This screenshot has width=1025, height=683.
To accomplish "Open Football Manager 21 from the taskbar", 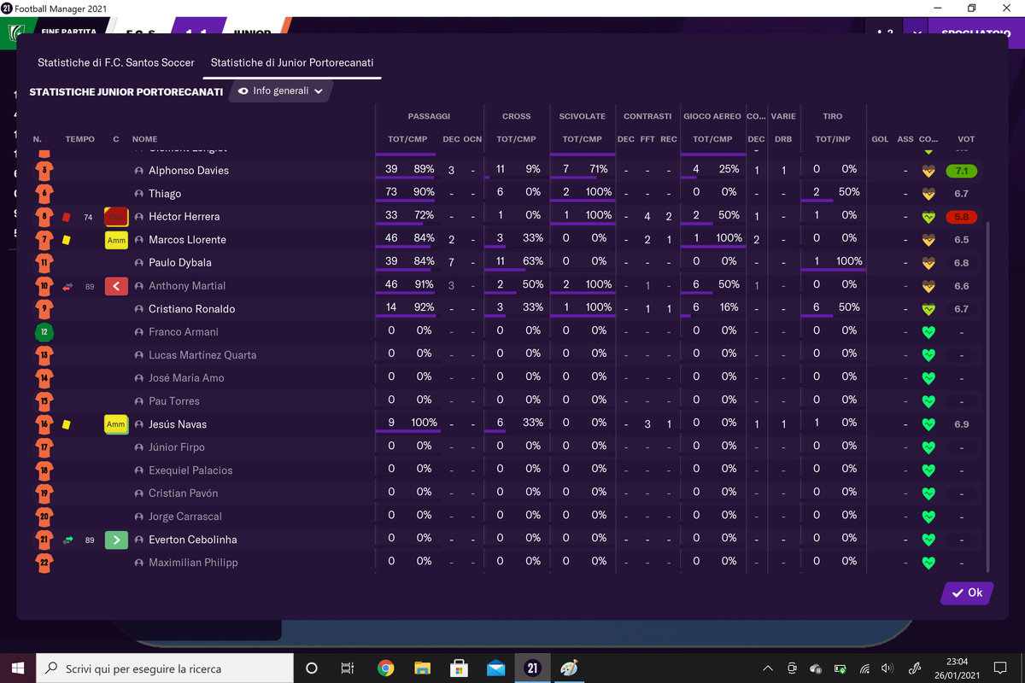I will click(532, 668).
